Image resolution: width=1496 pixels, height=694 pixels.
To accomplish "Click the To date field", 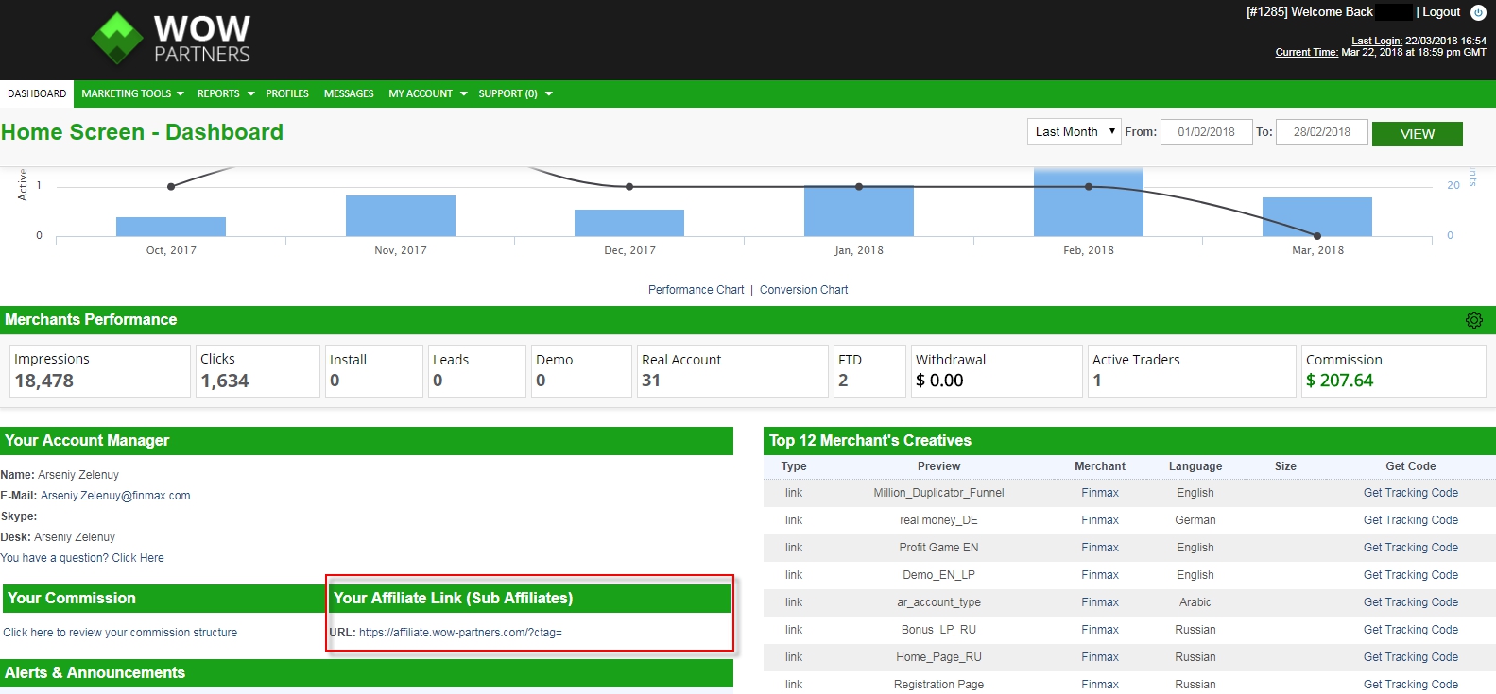I will (1321, 132).
